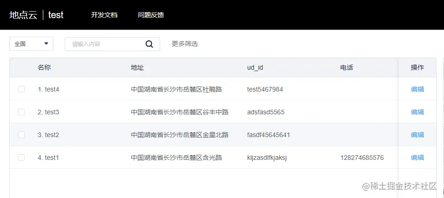Click 编辑 for the test4 row
The image size is (444, 198).
point(417,89)
